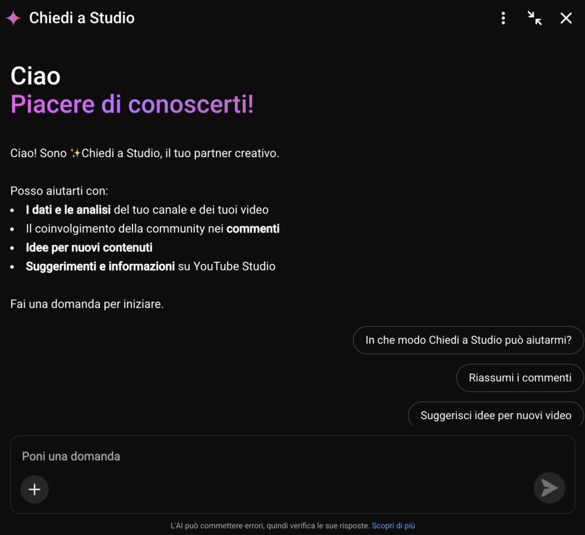Open the three-dot more options menu
Screen dimensions: 585x535
point(503,18)
